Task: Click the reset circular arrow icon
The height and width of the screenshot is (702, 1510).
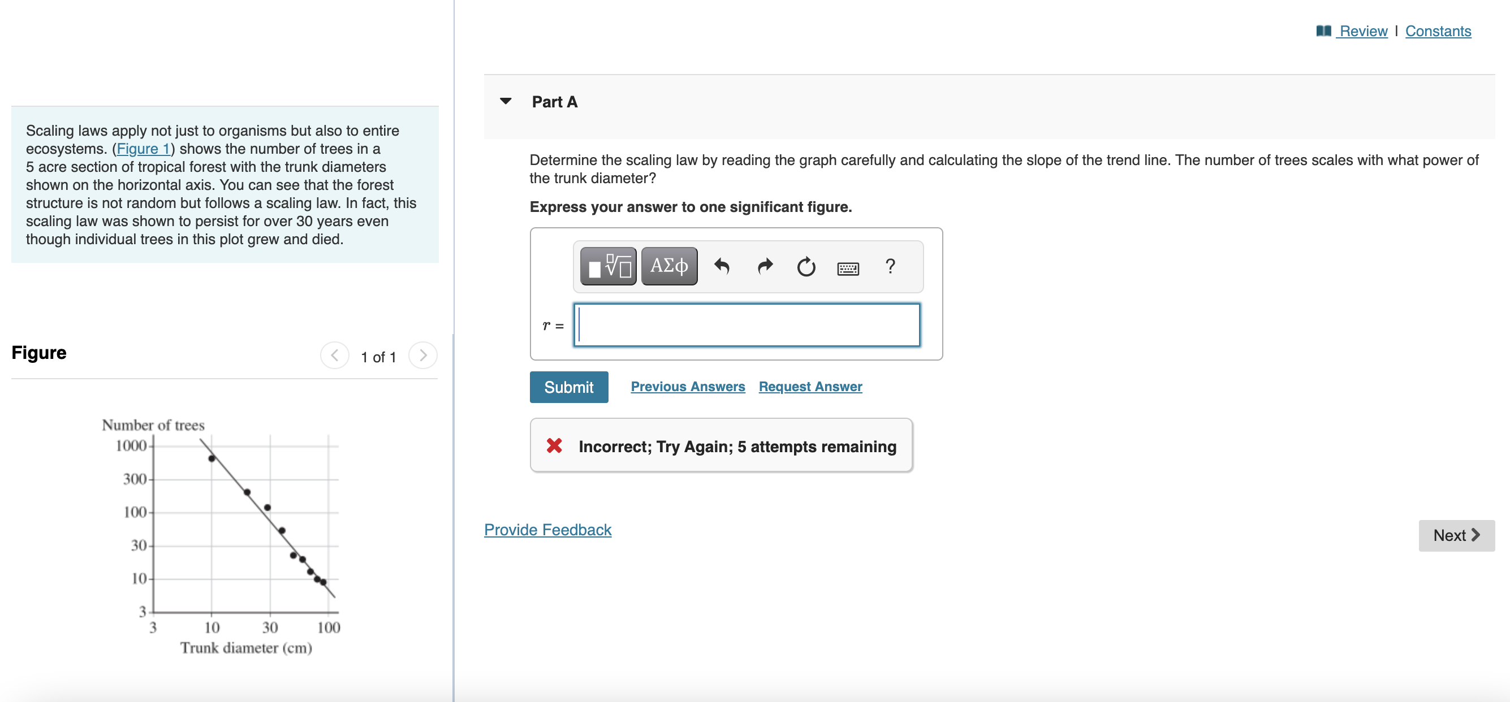Action: pos(806,267)
